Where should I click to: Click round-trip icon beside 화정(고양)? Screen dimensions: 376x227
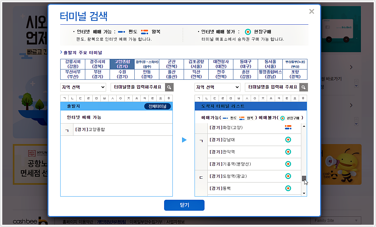coord(288,127)
